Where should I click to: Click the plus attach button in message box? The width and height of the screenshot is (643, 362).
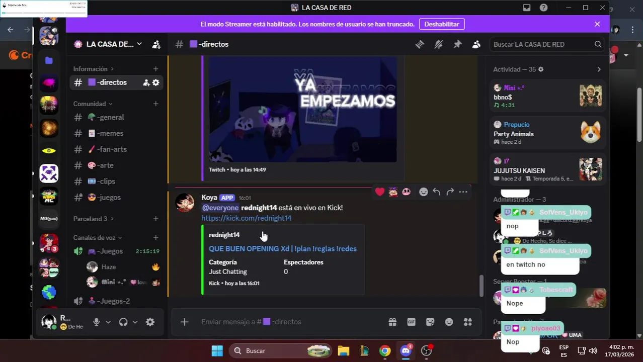[184, 322]
